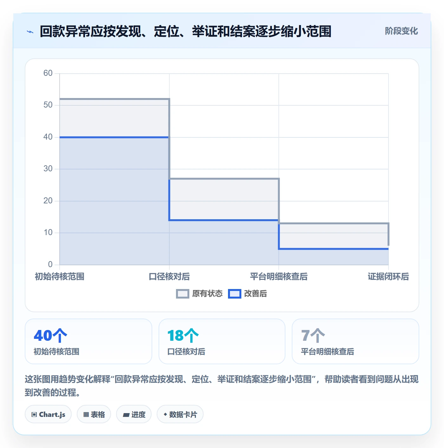Click the description paragraph starting 这张图用趋势变化

pos(222,386)
